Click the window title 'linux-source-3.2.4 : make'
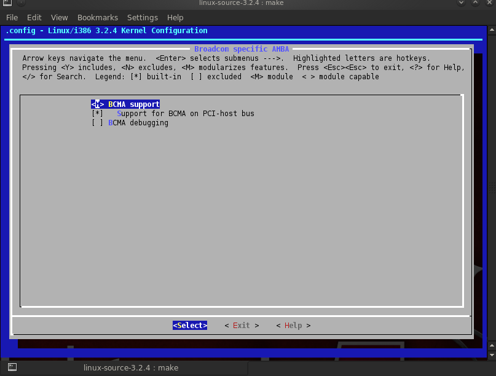 241,3
